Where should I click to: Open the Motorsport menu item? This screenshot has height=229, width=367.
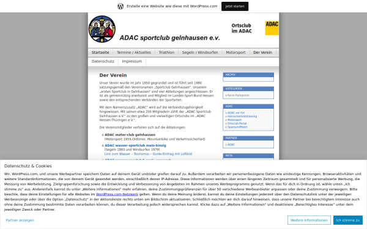[235, 53]
